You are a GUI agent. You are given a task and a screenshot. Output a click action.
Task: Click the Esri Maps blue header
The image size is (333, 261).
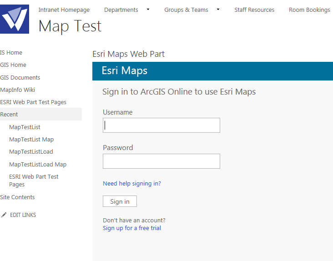coord(212,71)
